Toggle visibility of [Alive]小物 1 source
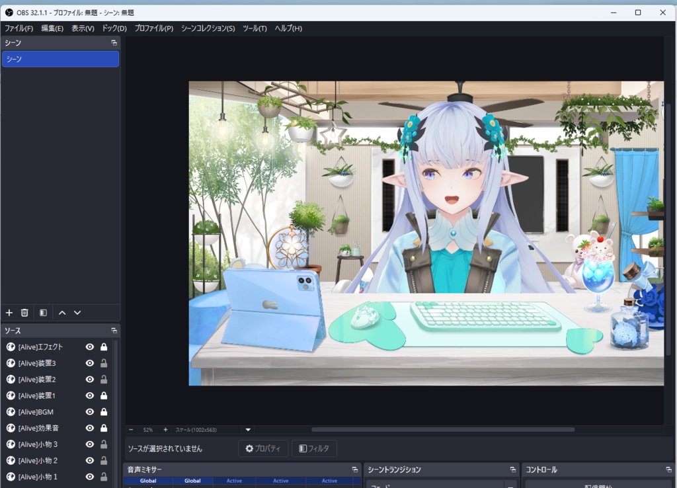 89,476
